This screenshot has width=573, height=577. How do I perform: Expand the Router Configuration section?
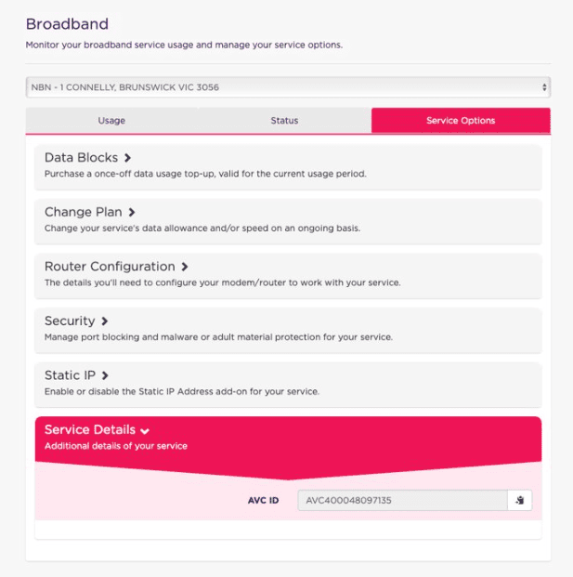coord(110,267)
